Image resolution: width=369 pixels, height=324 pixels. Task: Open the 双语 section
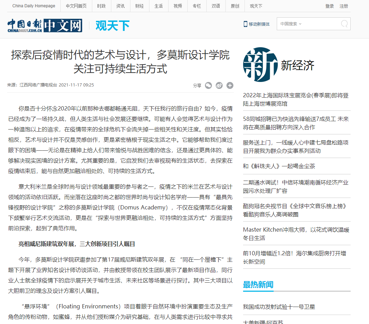pos(216,6)
